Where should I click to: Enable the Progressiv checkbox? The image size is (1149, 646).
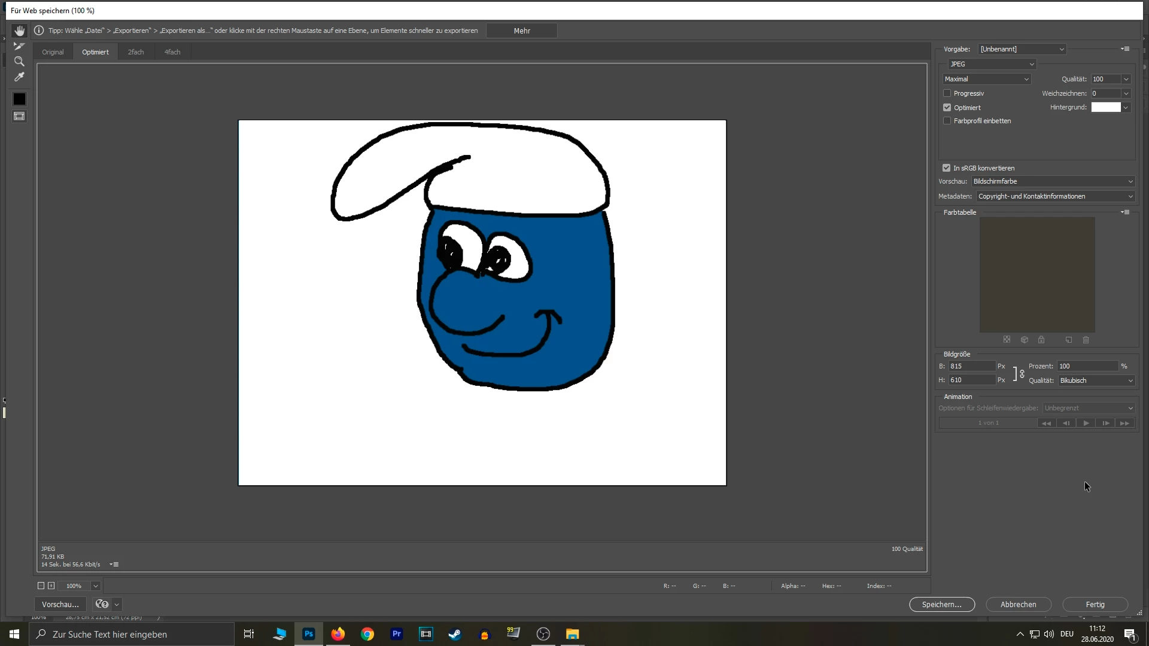[x=947, y=93]
